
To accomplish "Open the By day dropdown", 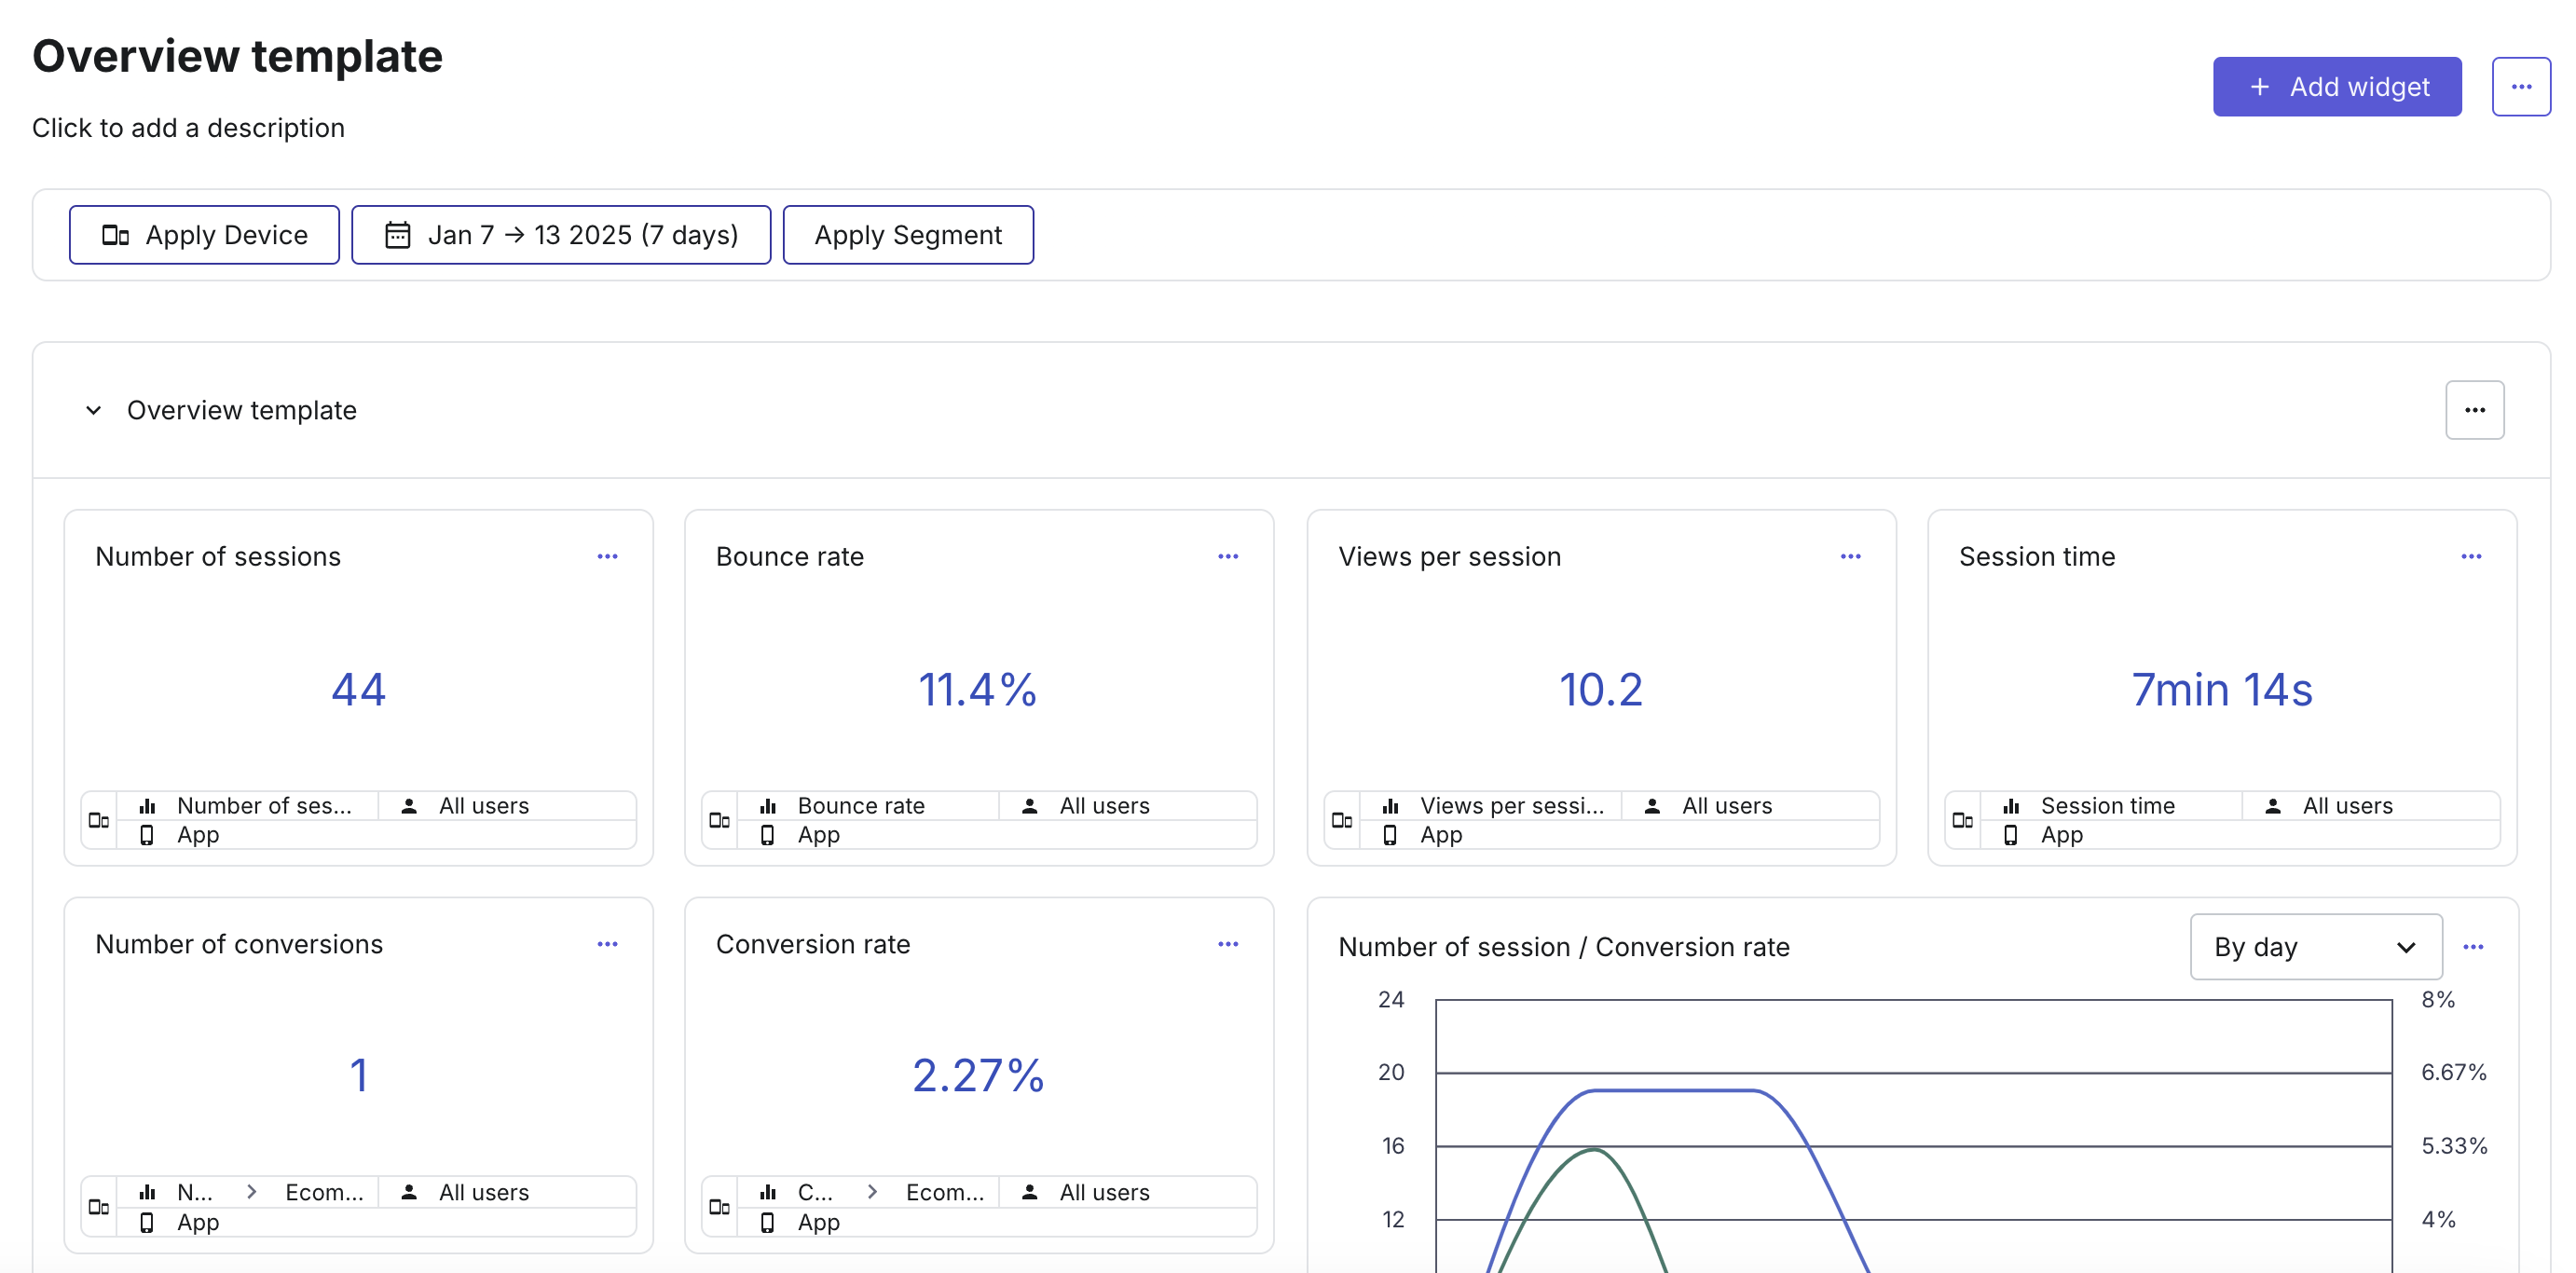I will pyautogui.click(x=2315, y=946).
